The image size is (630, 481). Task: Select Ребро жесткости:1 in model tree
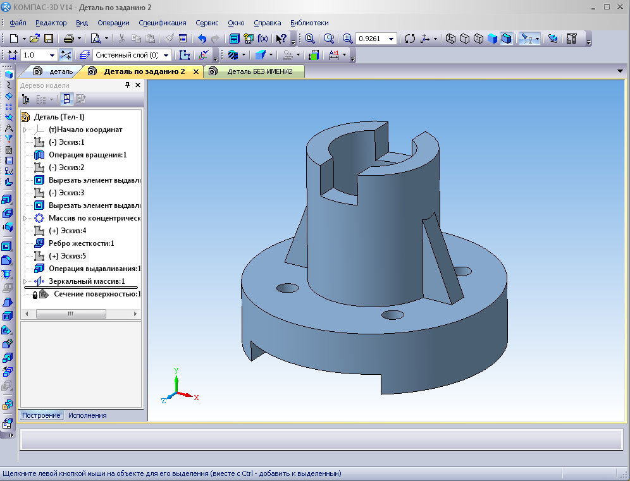tap(81, 243)
